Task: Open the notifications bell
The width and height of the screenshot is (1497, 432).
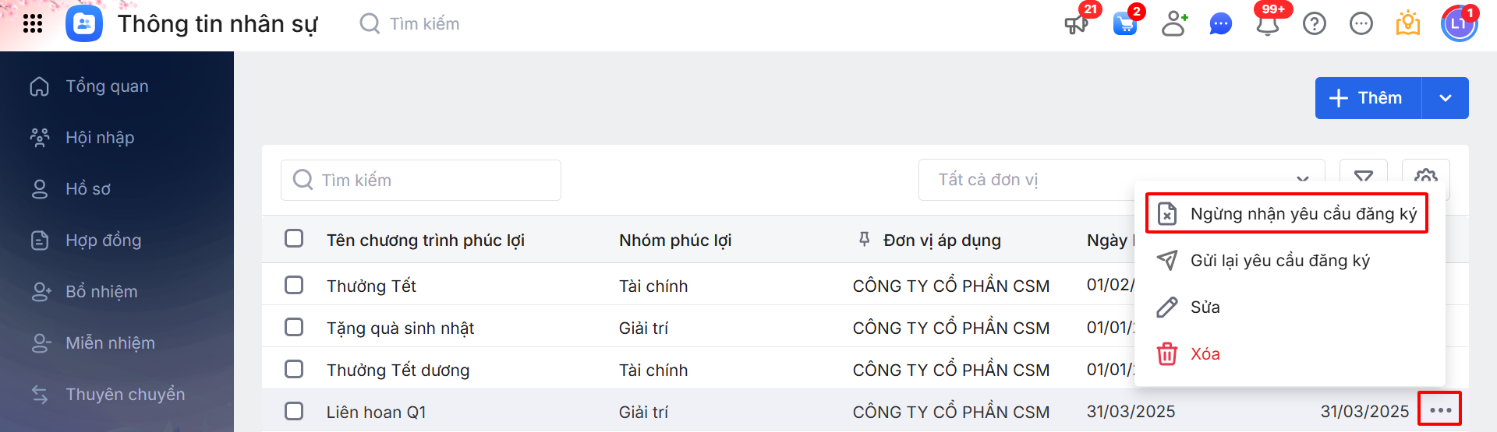Action: pyautogui.click(x=1268, y=24)
